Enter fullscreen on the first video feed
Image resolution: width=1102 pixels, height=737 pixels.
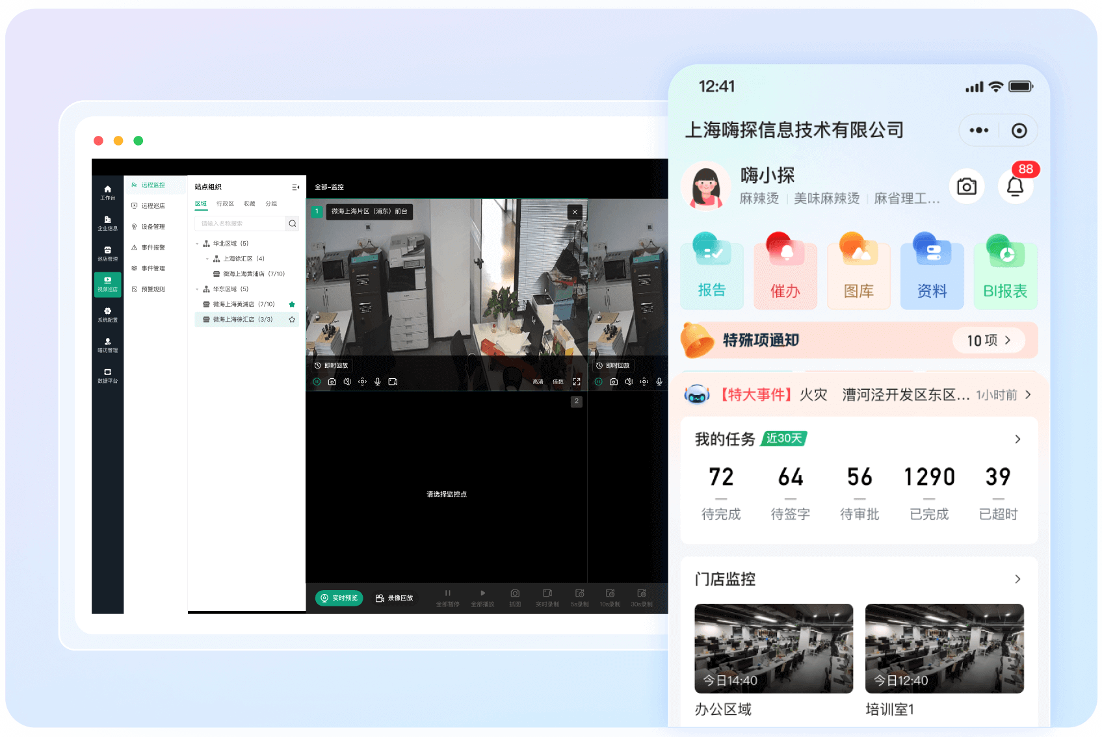576,381
